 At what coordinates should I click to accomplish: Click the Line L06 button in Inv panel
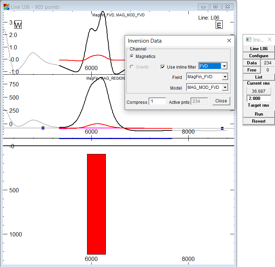259,49
